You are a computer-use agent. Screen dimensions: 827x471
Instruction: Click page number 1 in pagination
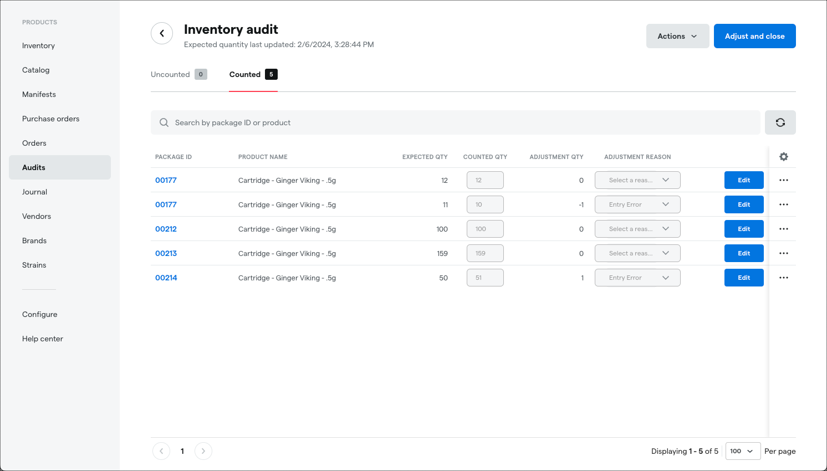click(182, 451)
